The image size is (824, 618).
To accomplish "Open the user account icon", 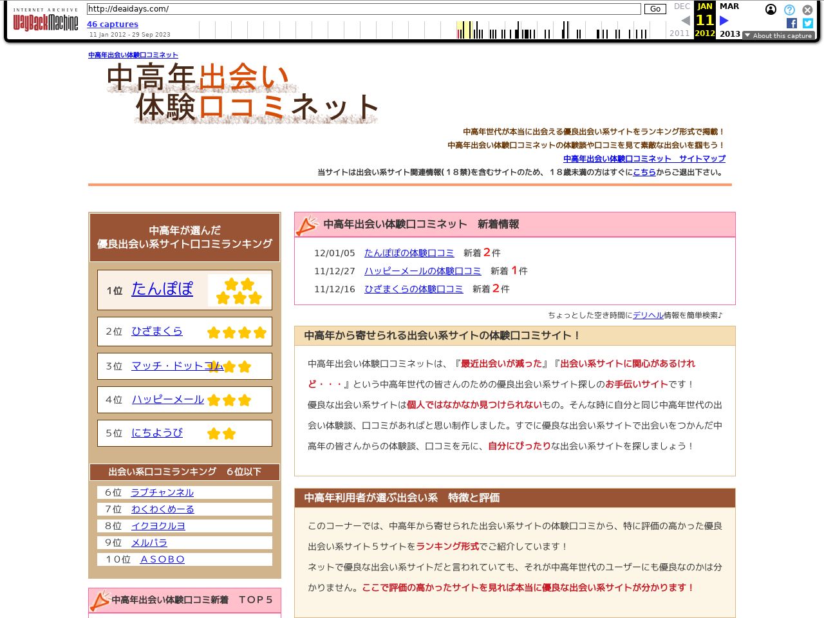I will (771, 10).
